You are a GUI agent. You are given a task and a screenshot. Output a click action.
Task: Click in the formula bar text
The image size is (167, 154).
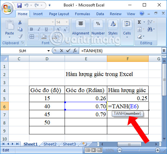tap(120, 51)
